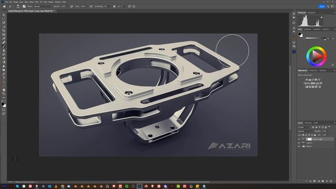Open the Filter menu
The image size is (336, 189).
[37, 2]
